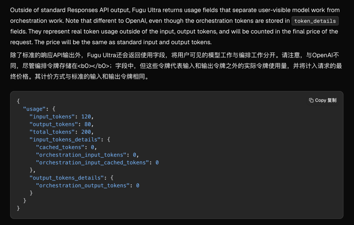The width and height of the screenshot is (354, 225).
Task: Click the "input_tokens_details" key
Action: pyautogui.click(x=65, y=140)
